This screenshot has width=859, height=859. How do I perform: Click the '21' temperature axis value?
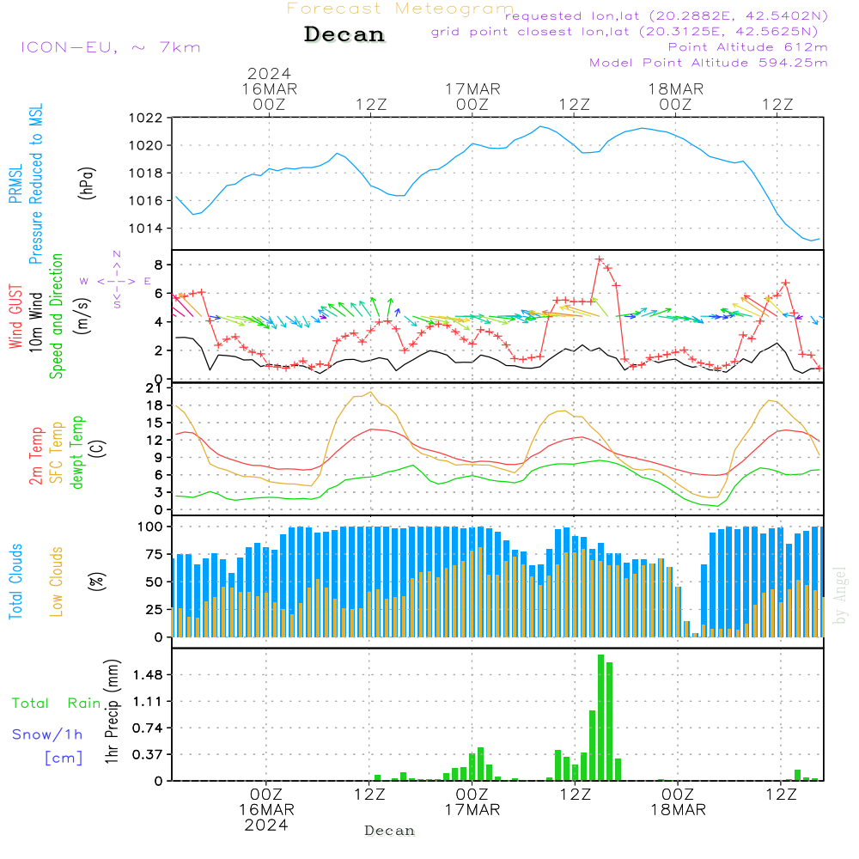point(154,388)
